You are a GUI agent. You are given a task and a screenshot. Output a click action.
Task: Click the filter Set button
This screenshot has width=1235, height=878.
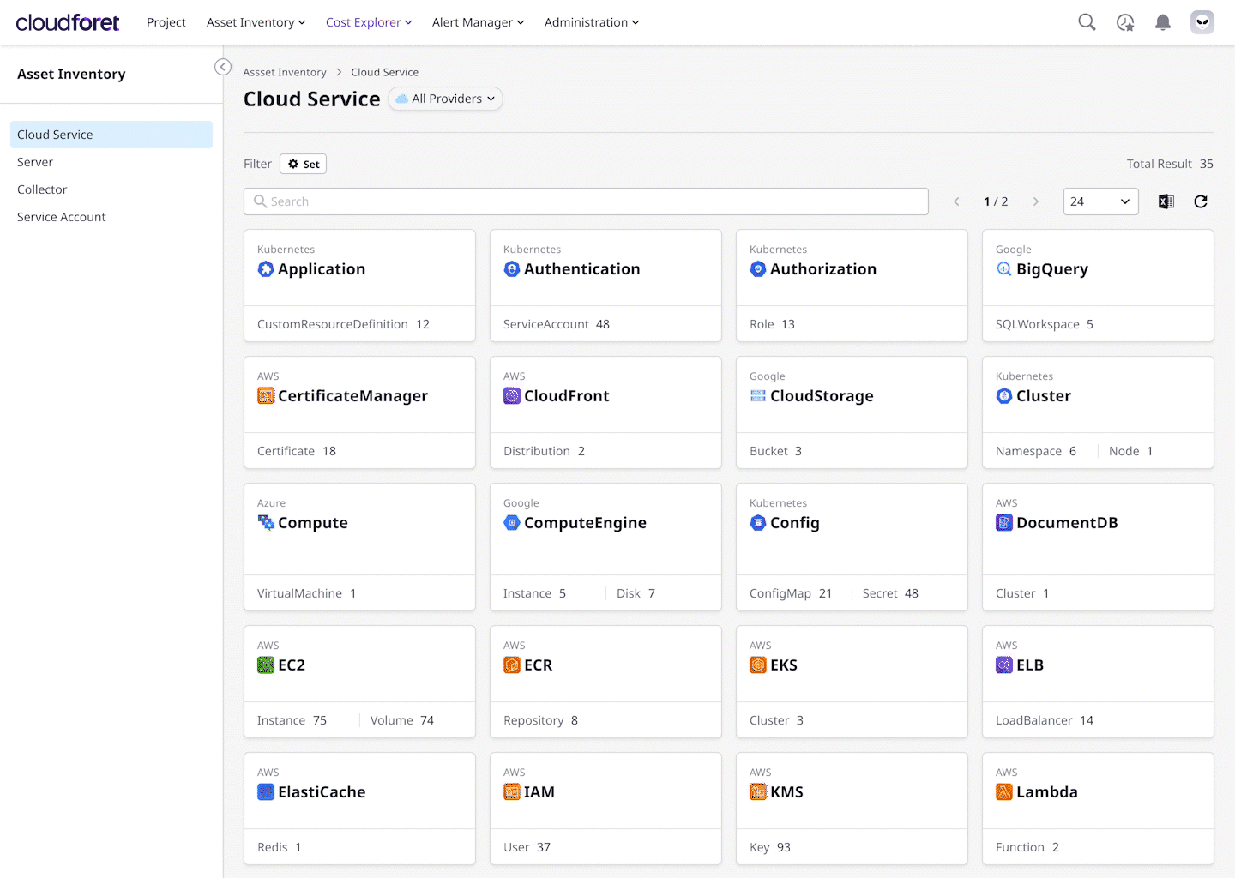(x=303, y=163)
